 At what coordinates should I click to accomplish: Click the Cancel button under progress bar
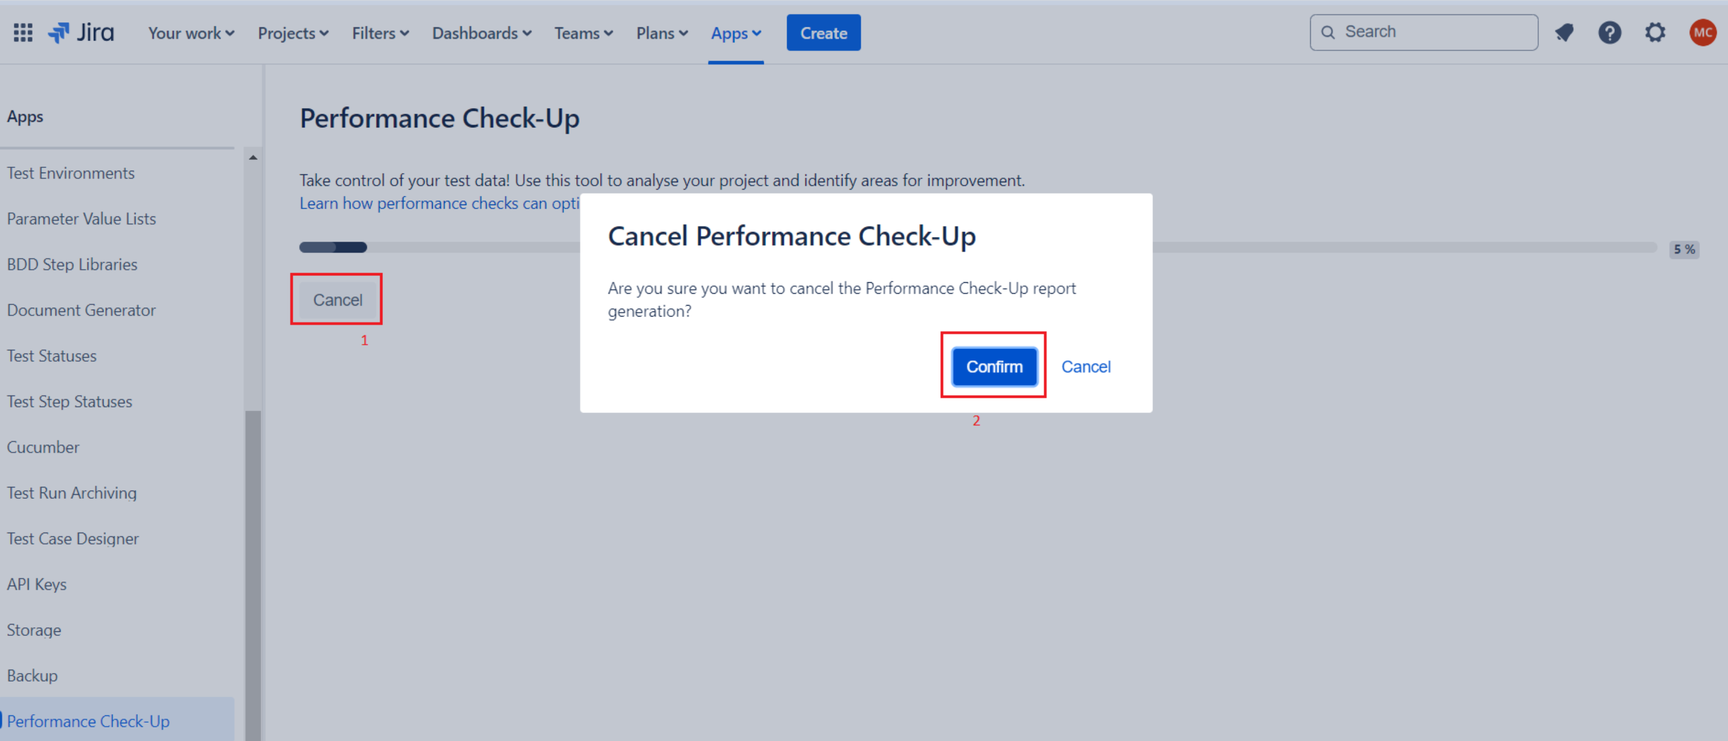337,300
